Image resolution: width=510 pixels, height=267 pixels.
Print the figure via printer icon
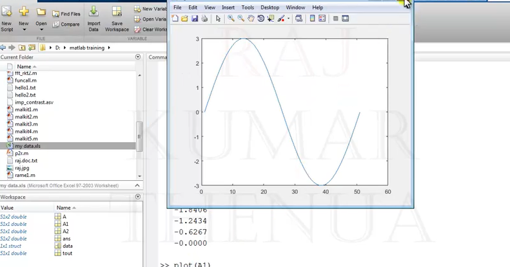pyautogui.click(x=204, y=19)
